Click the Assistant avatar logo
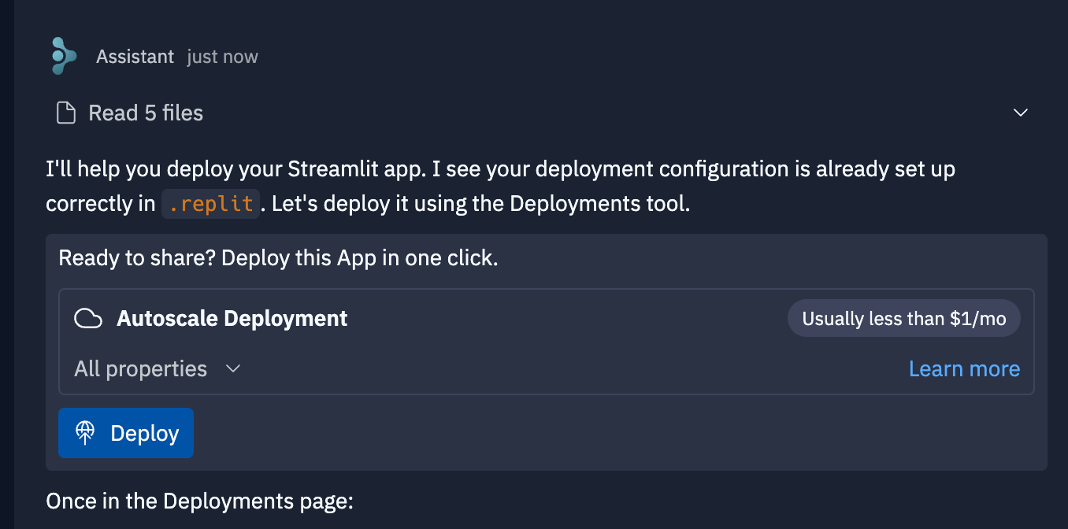 pyautogui.click(x=64, y=56)
